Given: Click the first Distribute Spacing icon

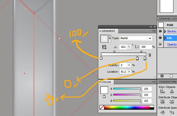Looking at the screenshot, I should (x=163, y=112).
